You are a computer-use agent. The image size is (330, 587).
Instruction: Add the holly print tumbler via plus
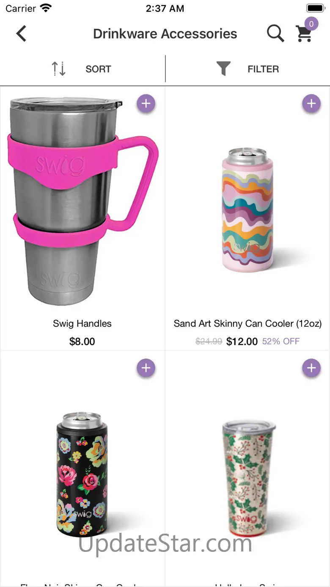tap(311, 368)
